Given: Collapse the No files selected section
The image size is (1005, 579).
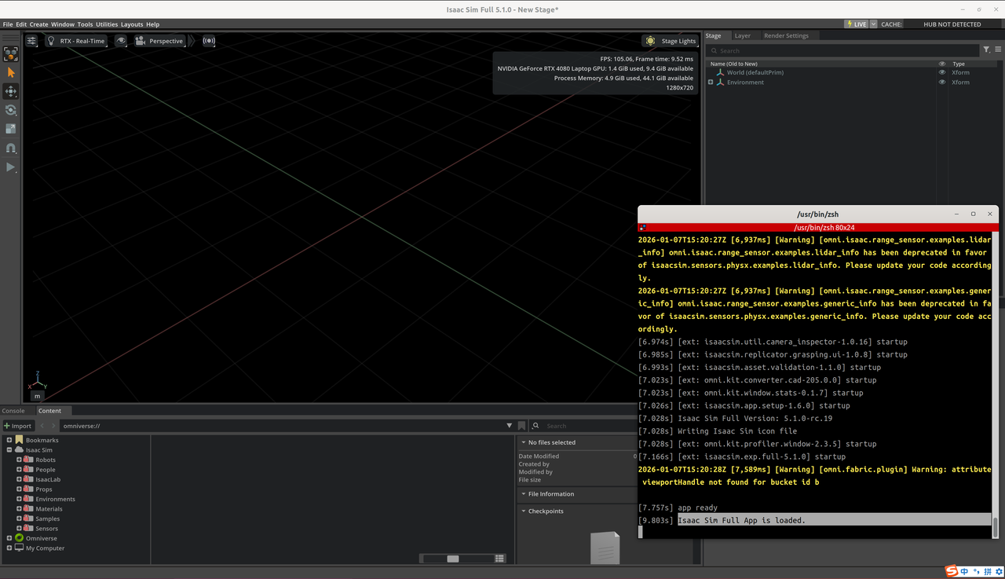Looking at the screenshot, I should pos(524,442).
